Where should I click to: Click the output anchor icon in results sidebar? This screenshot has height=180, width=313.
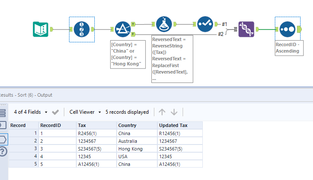tap(3, 139)
